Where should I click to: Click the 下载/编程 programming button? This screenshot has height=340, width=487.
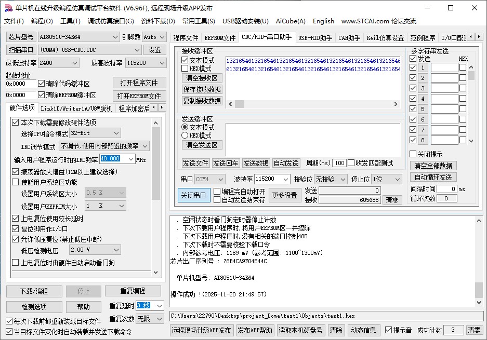pyautogui.click(x=34, y=291)
